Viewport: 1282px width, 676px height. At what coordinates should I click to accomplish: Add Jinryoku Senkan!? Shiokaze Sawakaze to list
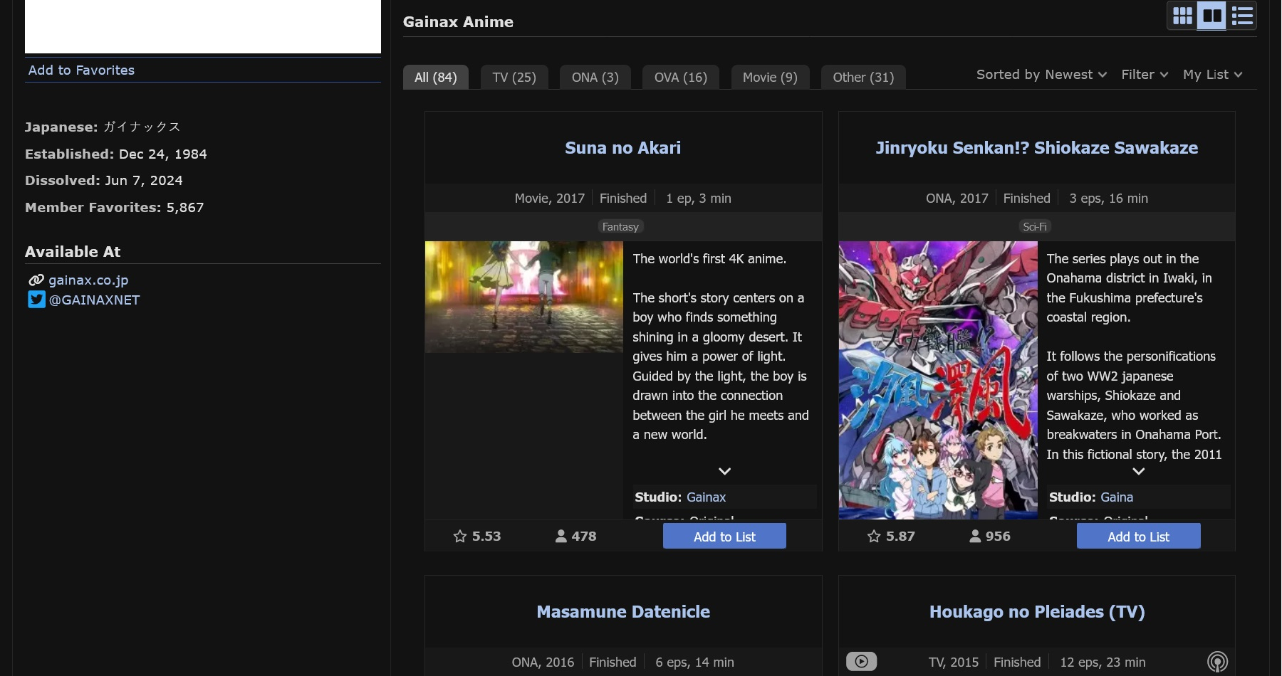point(1138,537)
